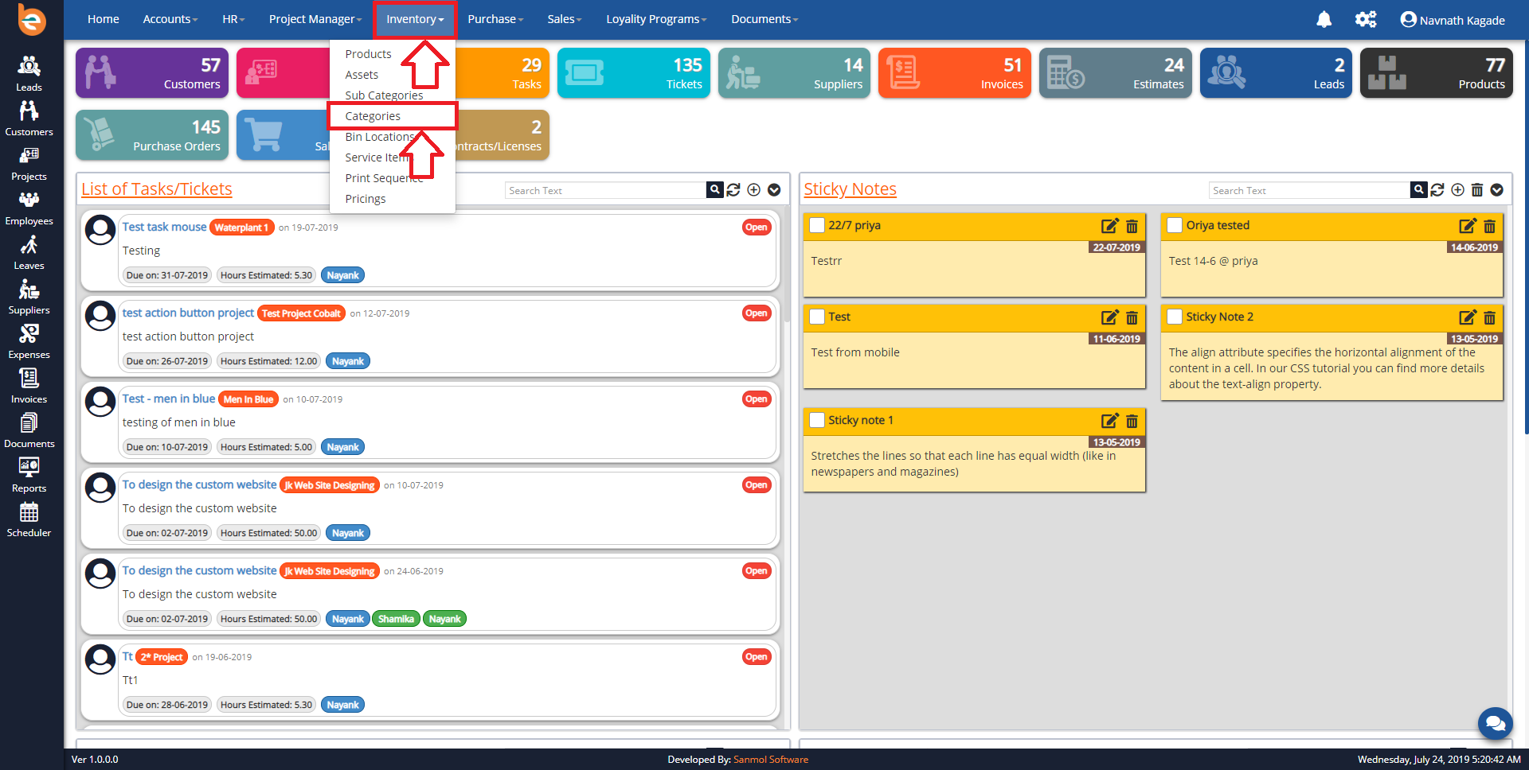Open Navnath Kagade user profile
The height and width of the screenshot is (770, 1529).
tap(1453, 20)
